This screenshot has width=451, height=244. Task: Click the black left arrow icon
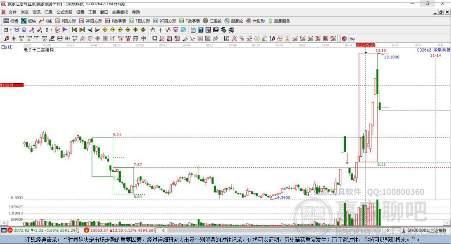[90, 30]
